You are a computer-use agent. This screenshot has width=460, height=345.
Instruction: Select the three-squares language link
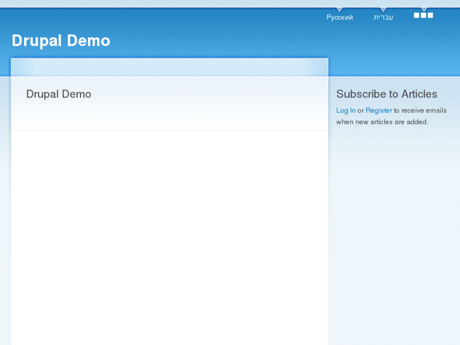423,15
